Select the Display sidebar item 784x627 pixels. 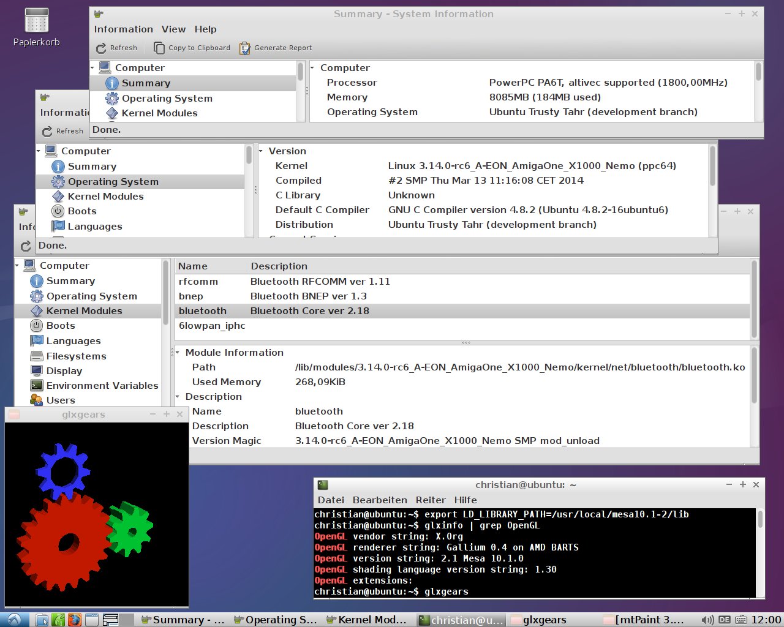64,371
